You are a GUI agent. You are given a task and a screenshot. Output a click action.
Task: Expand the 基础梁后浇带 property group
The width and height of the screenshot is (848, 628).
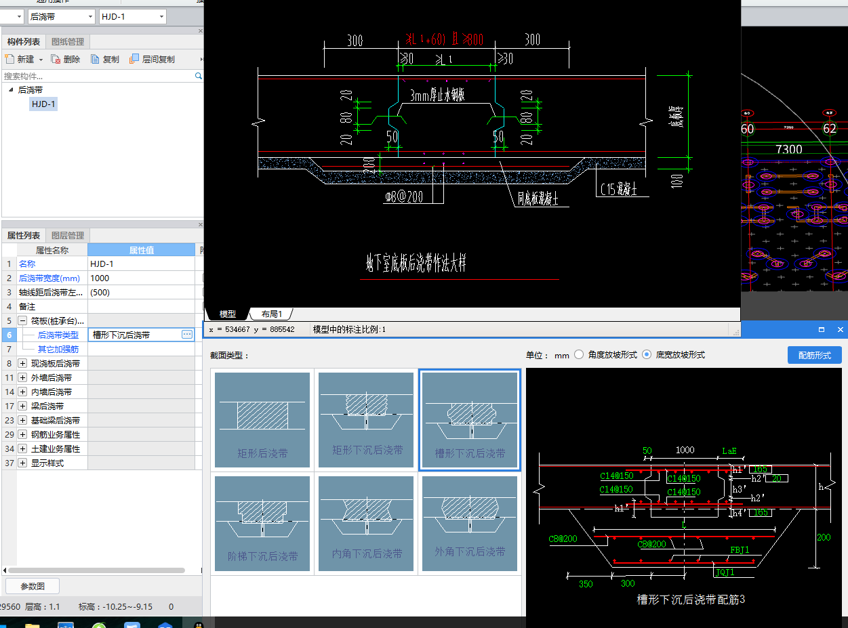click(x=22, y=420)
